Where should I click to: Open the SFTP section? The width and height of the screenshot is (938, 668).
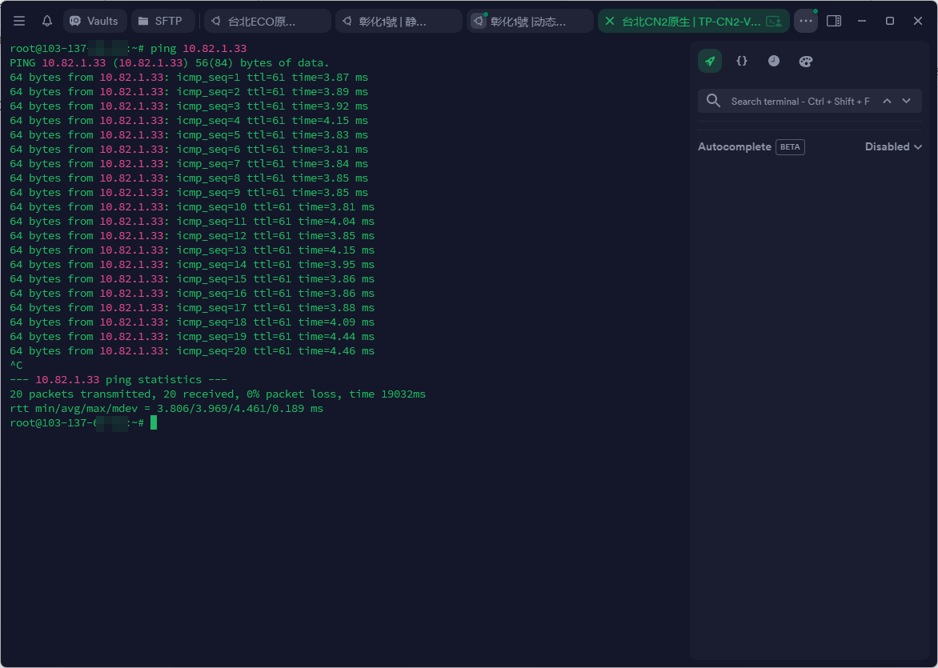[x=162, y=21]
